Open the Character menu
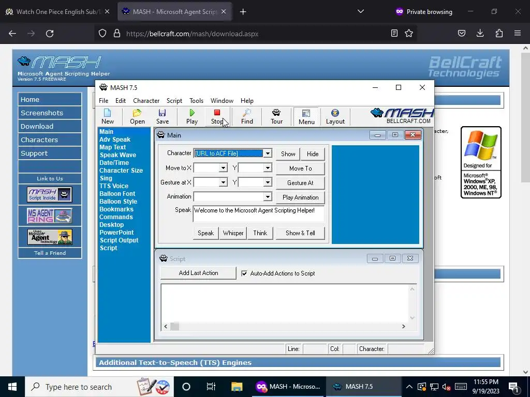This screenshot has height=397, width=530. point(146,101)
